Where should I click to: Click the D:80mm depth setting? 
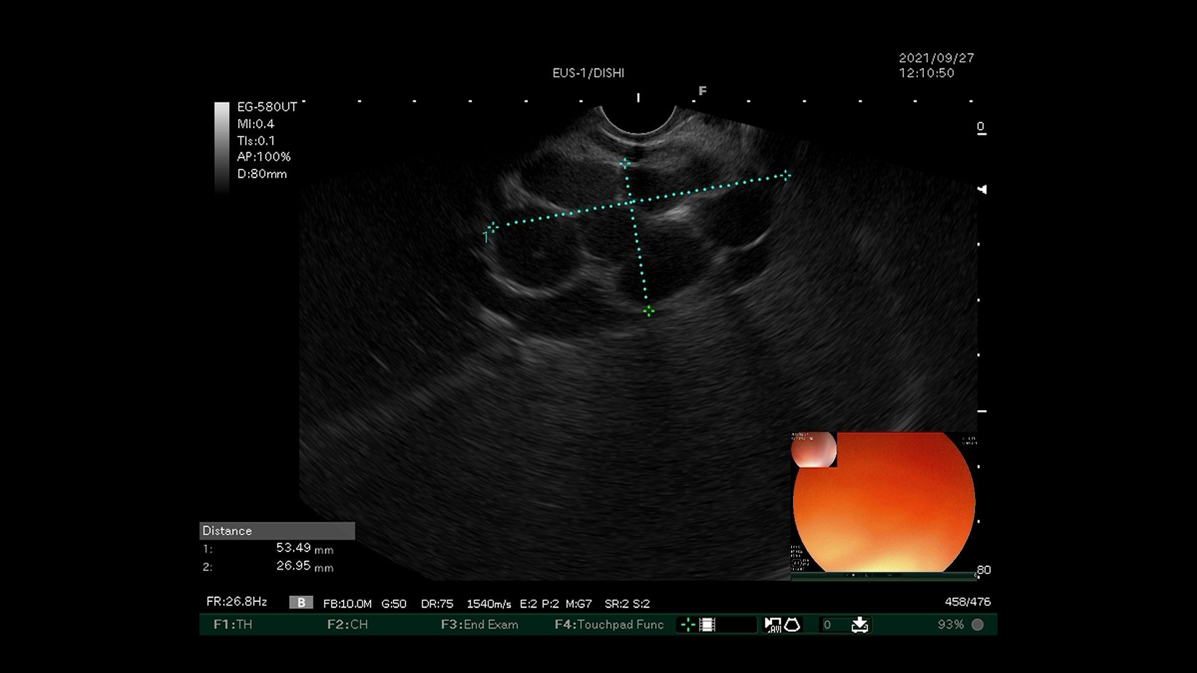262,174
